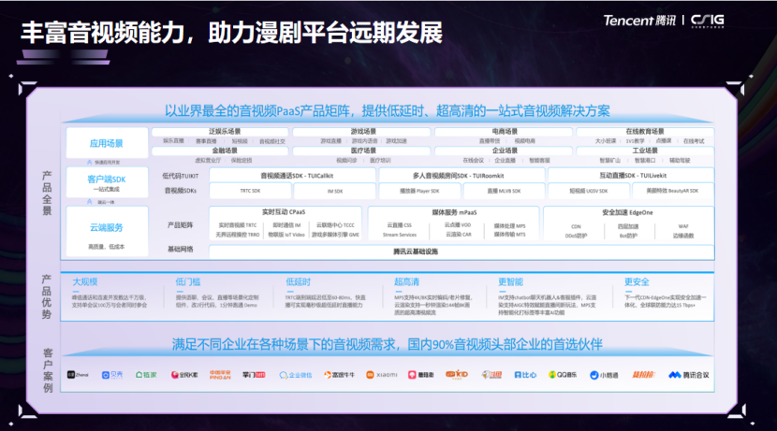Click the 短视频 UGSV SDK box
777x431 pixels.
pyautogui.click(x=589, y=191)
